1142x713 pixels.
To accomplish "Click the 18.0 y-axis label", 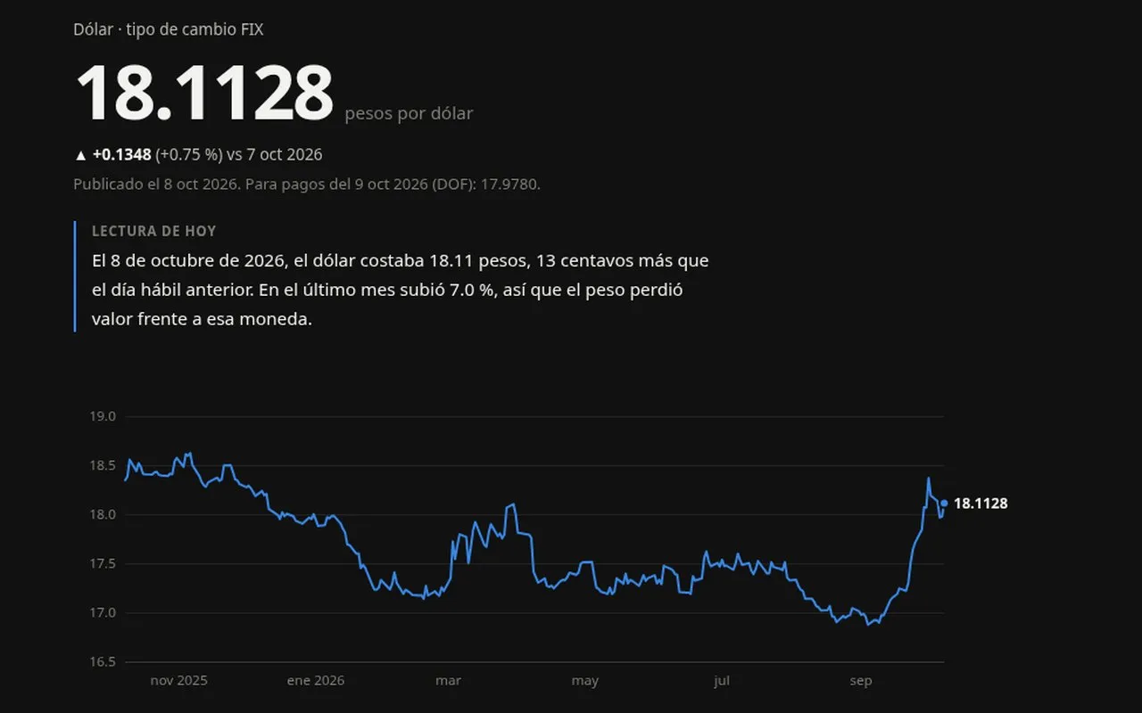I will click(x=103, y=514).
